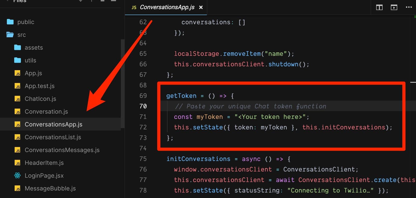Open App.test.js file
Screen dimensions: 416x198
coord(40,86)
